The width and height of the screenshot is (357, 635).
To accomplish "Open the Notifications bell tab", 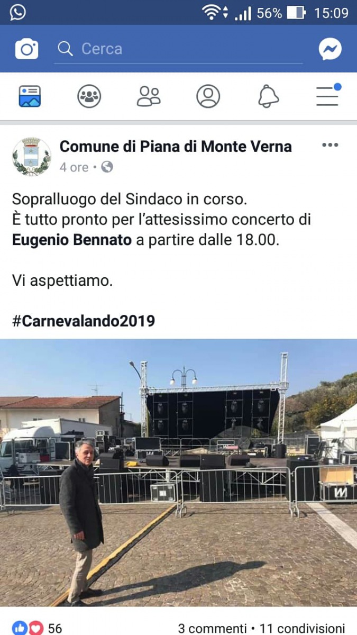I will 268,96.
